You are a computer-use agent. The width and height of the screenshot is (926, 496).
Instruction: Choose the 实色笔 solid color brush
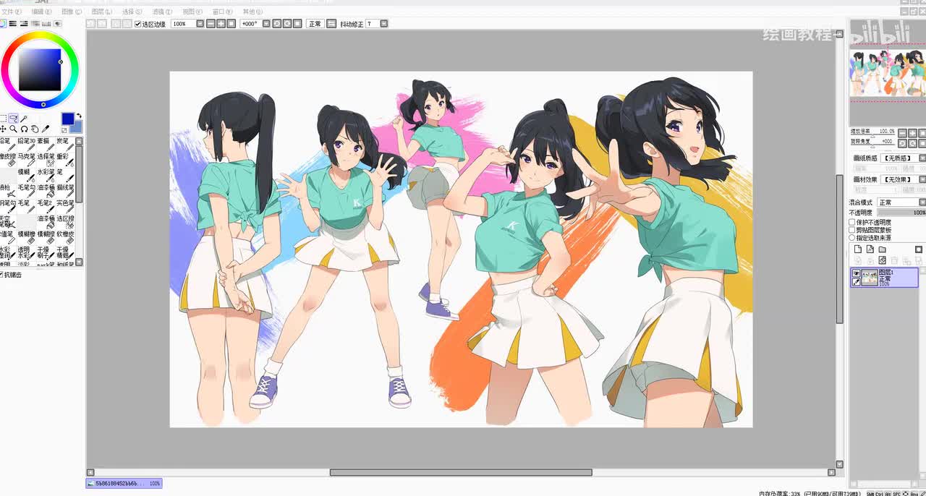[66, 206]
